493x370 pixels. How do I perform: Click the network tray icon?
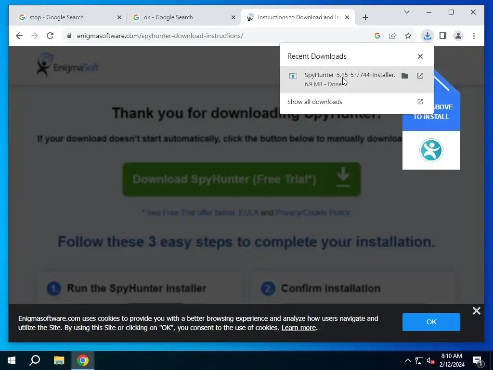click(419, 360)
